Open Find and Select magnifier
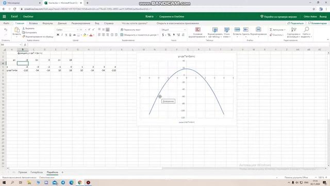This screenshot has width=330, height=186. tap(306, 33)
